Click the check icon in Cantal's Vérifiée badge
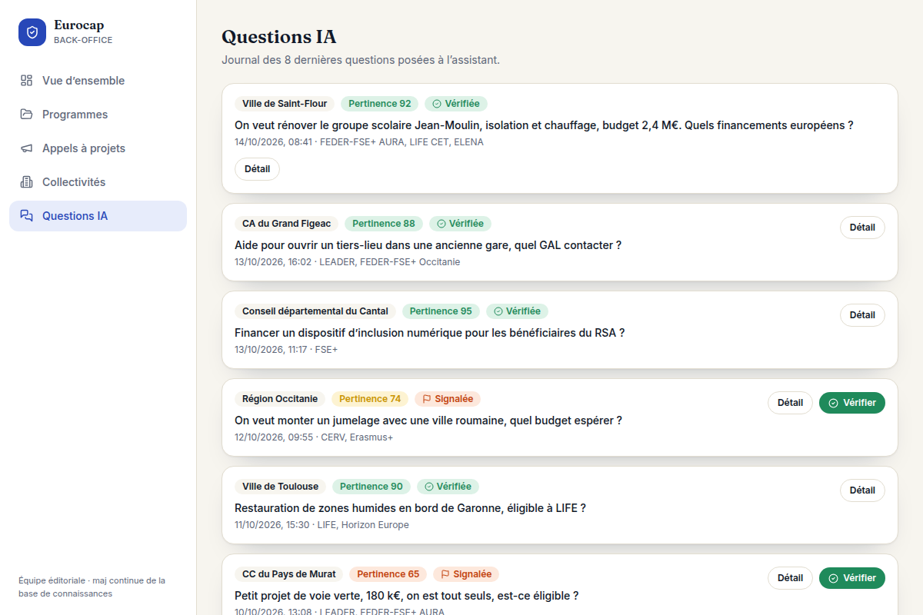Screen dimensions: 923x615 point(498,311)
